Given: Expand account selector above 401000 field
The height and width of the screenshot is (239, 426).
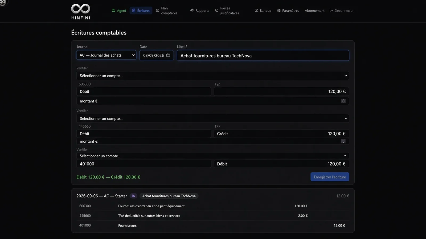Looking at the screenshot, I should [x=213, y=156].
